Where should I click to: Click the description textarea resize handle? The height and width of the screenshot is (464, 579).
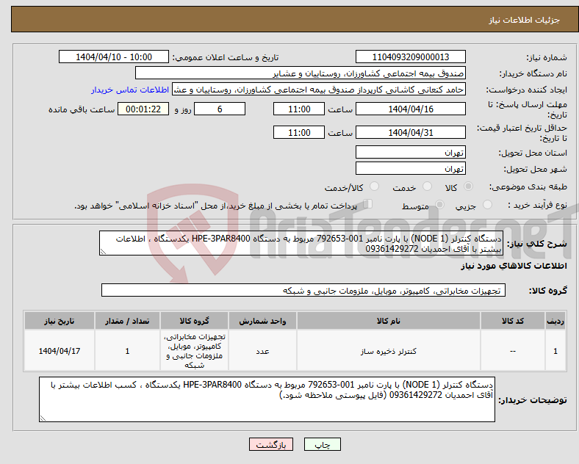103,252
